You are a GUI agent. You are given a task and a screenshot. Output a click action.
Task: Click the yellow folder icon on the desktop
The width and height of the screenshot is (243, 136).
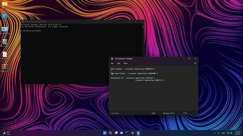pos(5,4)
